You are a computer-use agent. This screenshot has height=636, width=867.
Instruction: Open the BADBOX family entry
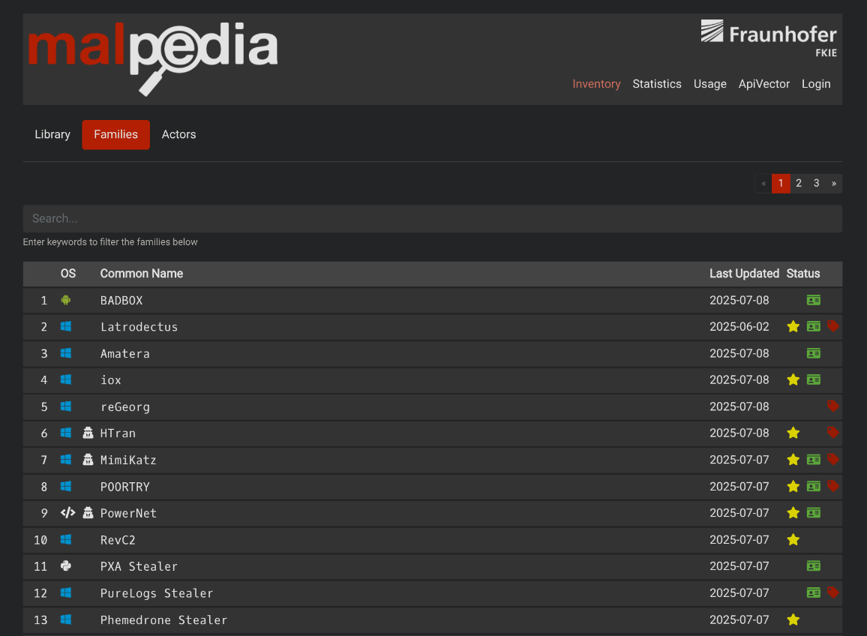point(121,300)
